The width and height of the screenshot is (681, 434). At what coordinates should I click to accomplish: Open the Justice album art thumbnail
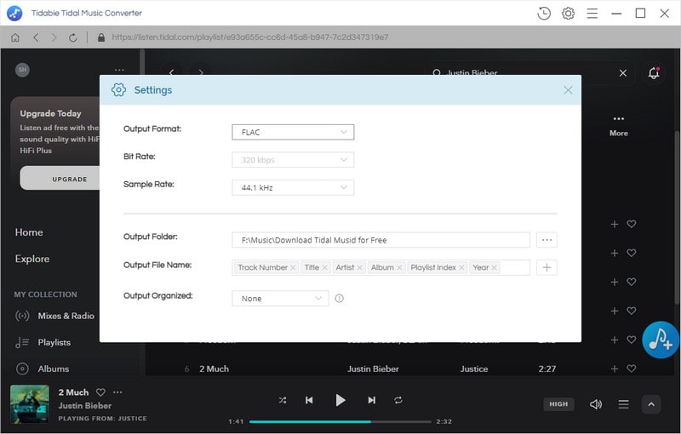click(30, 404)
